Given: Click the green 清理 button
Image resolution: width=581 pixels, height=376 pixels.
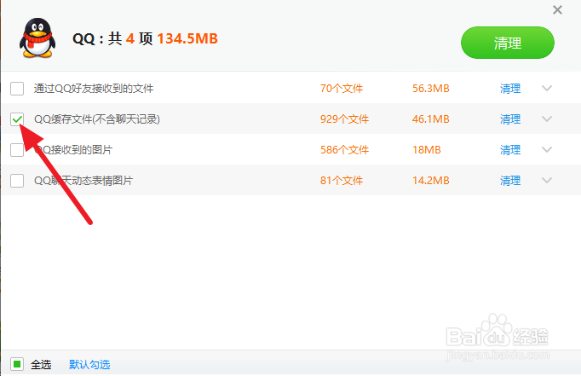Looking at the screenshot, I should coord(508,43).
